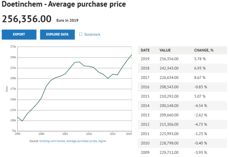Click the 2012 row date cell
Image resolution: width=230 pixels, height=157 pixels.
[145, 124]
